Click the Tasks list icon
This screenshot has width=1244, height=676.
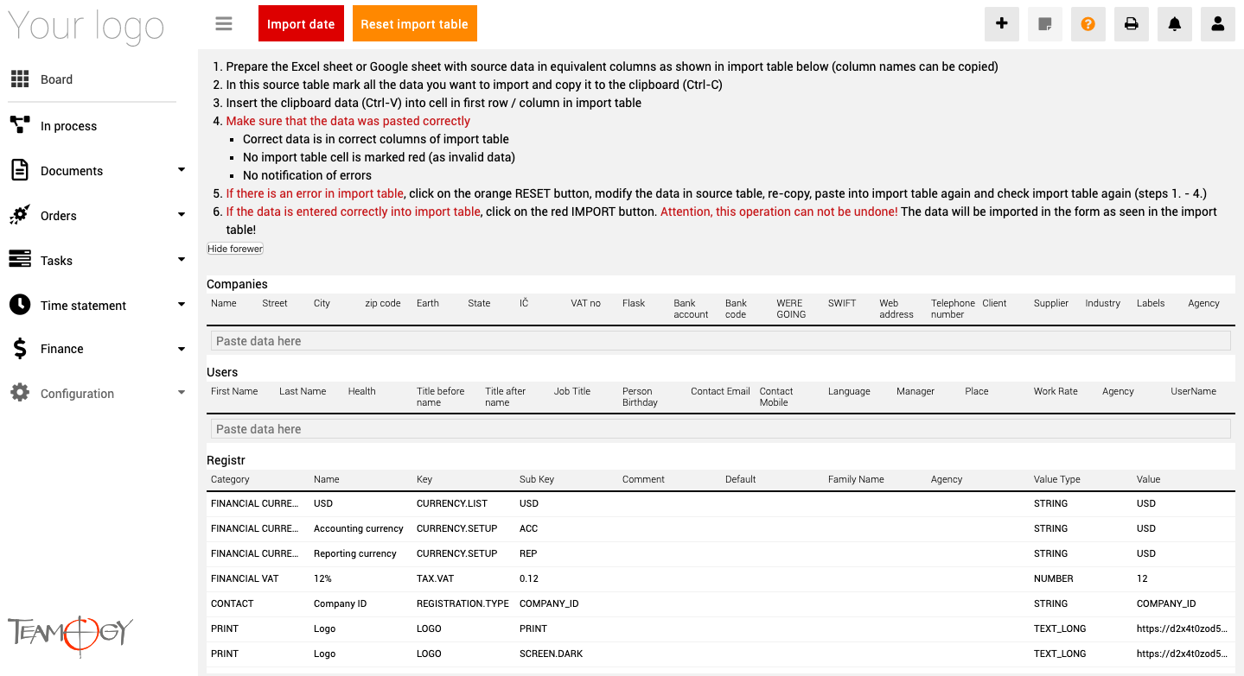click(x=20, y=260)
